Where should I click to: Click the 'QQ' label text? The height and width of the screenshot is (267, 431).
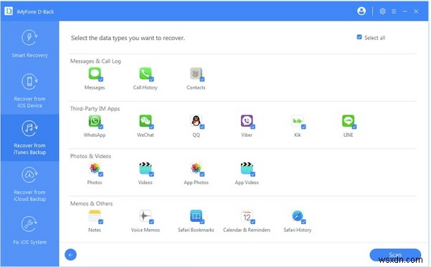tap(196, 135)
